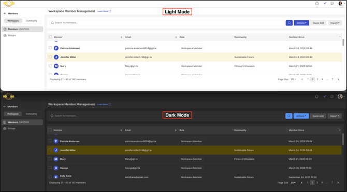The height and width of the screenshot is (192, 347).
Task: Check Patricia Anderson's checkbox in dark mode
Action: click(50, 141)
